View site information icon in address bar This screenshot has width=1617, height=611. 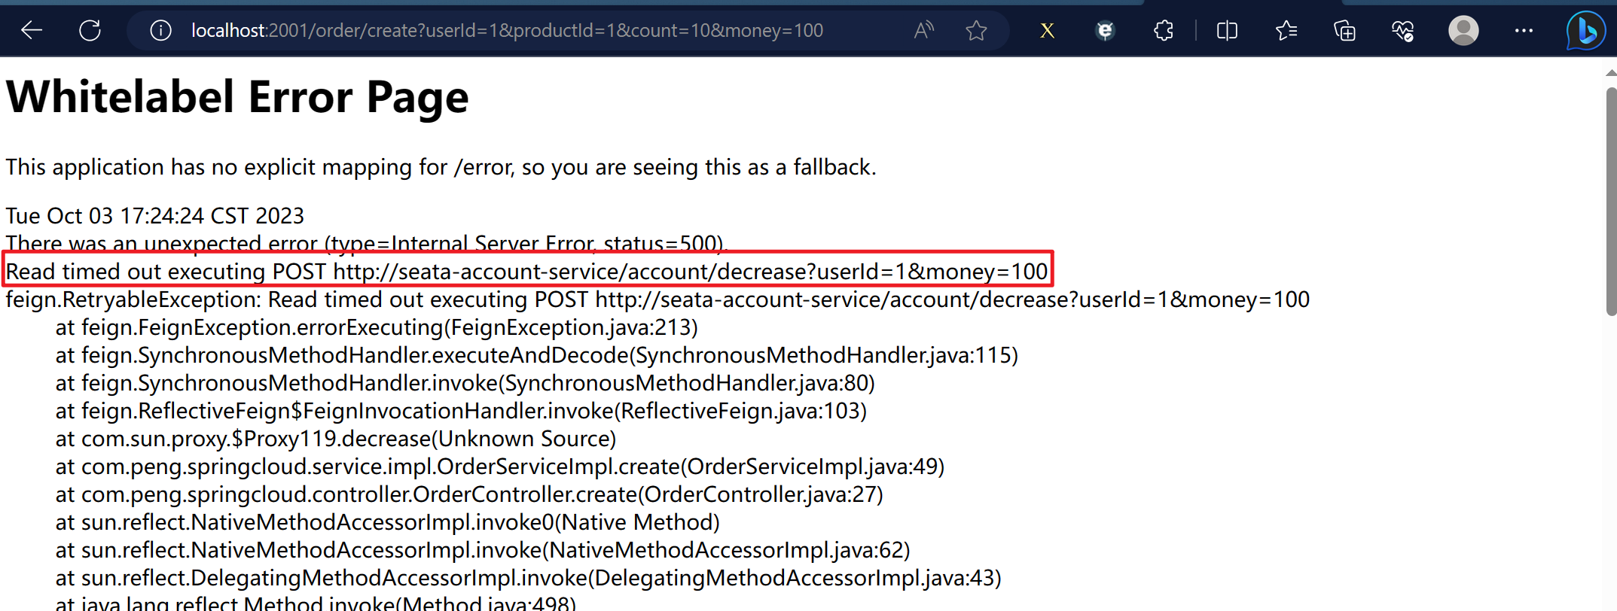(160, 30)
